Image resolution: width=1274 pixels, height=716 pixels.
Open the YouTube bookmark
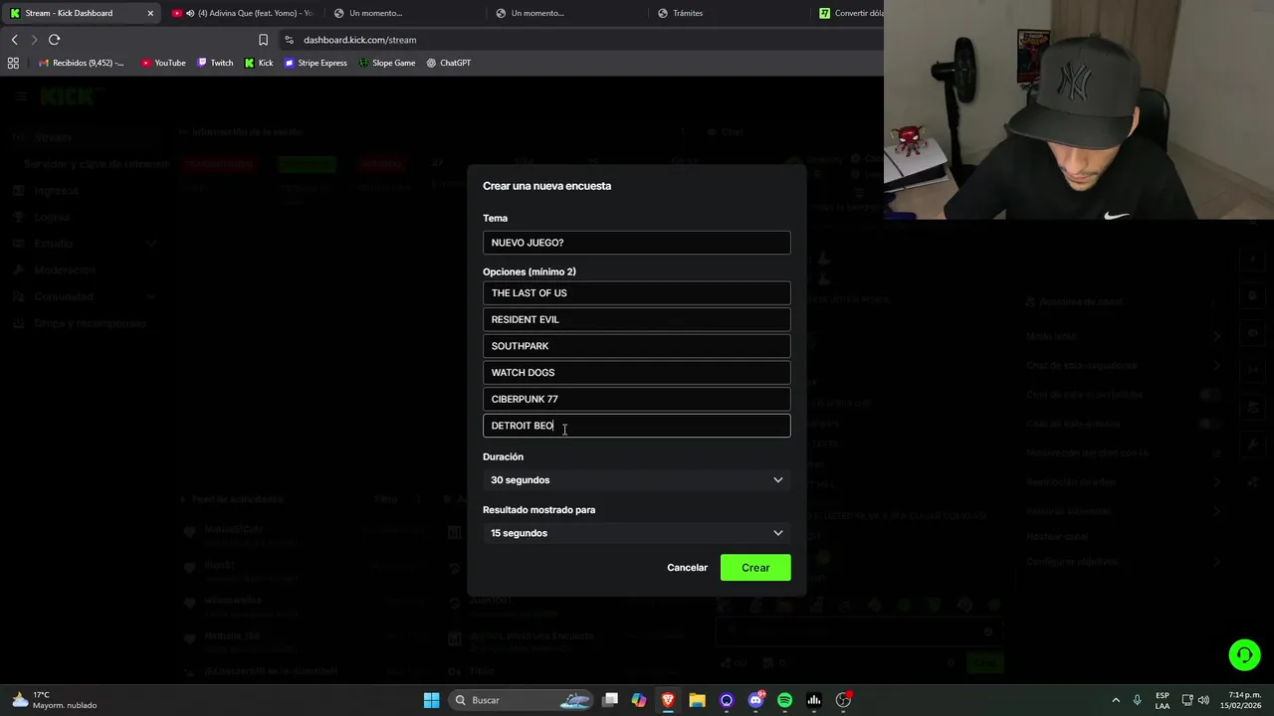click(162, 63)
